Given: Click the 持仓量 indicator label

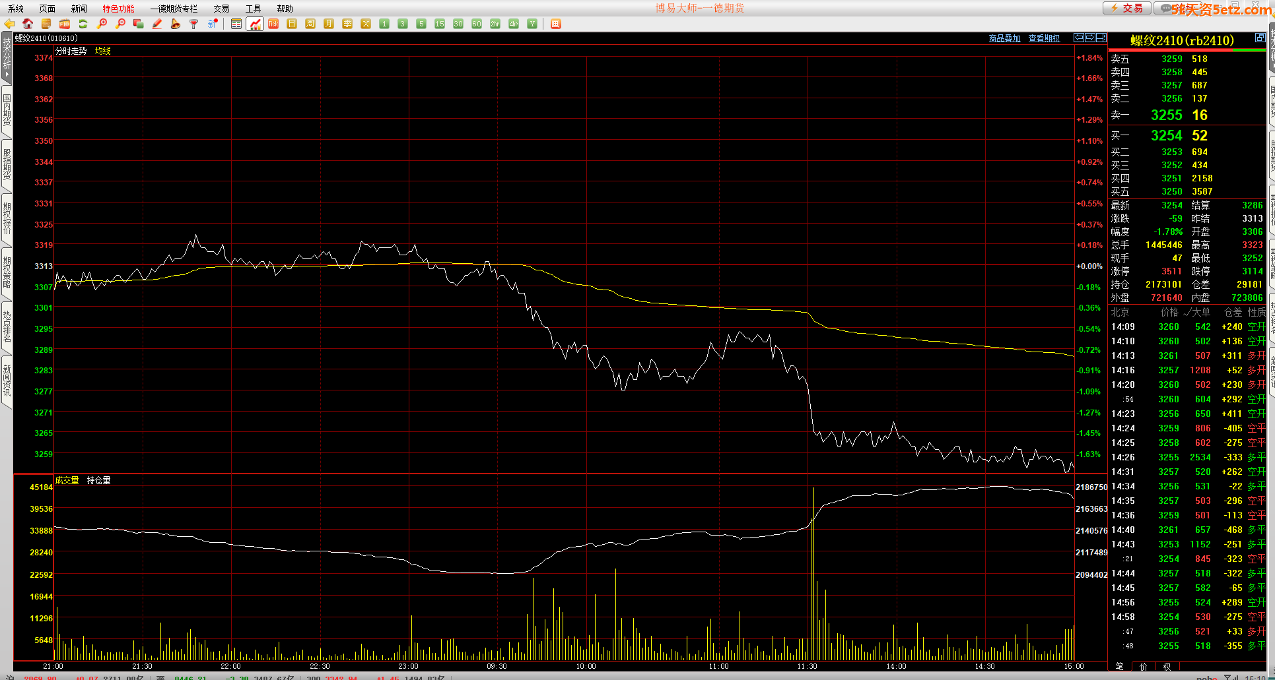Looking at the screenshot, I should pyautogui.click(x=98, y=480).
